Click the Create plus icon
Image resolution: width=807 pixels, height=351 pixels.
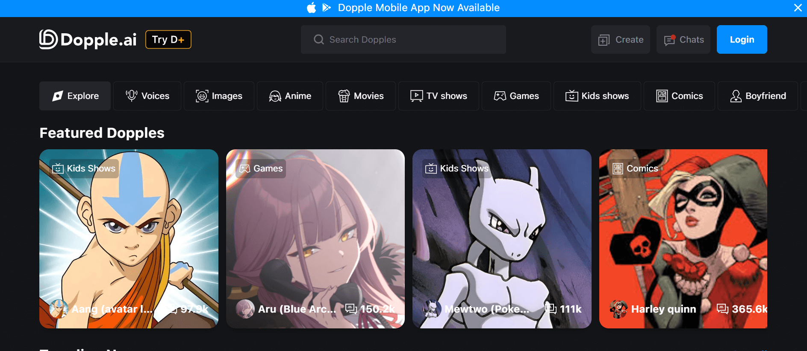pos(604,40)
